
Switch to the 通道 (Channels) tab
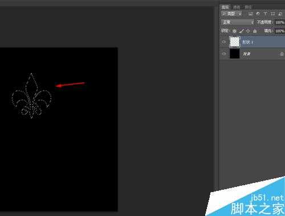(x=237, y=7)
